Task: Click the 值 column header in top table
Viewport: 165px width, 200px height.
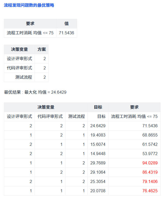Action: (66, 23)
